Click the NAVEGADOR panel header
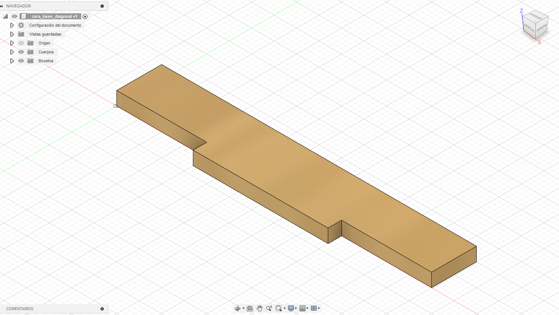This screenshot has height=315, width=559. click(19, 6)
